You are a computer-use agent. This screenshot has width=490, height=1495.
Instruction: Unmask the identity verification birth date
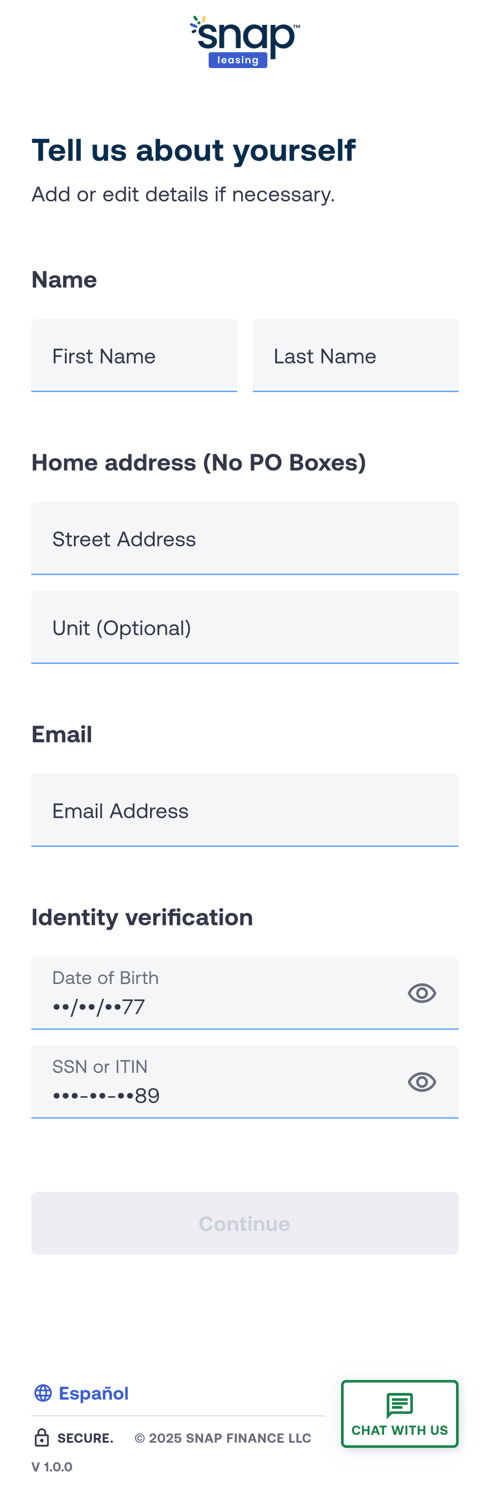click(x=422, y=992)
